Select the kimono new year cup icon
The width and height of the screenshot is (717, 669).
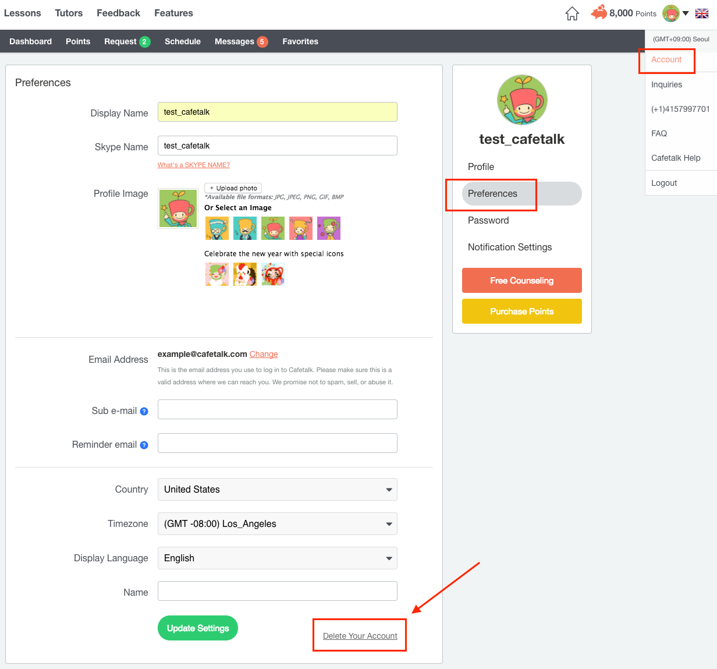pos(217,274)
